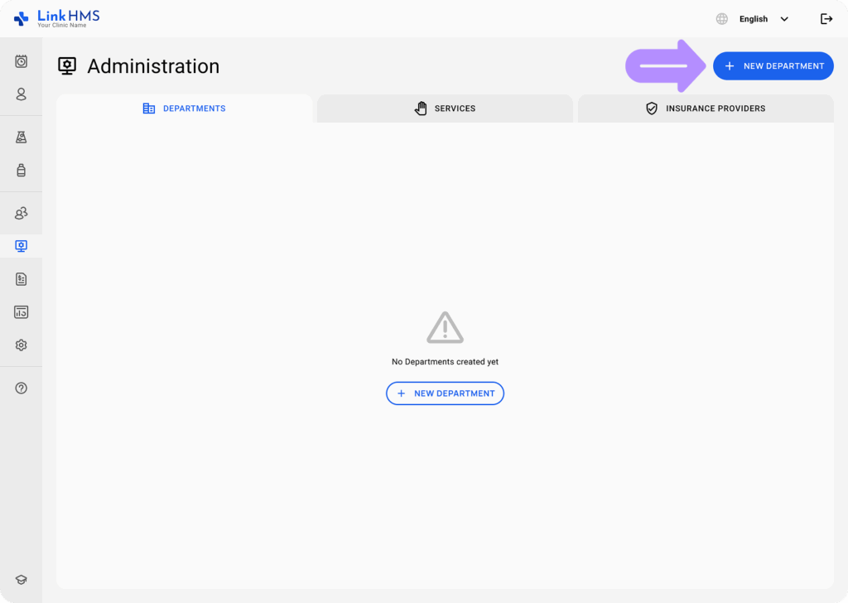Open the help question mark icon

click(22, 388)
